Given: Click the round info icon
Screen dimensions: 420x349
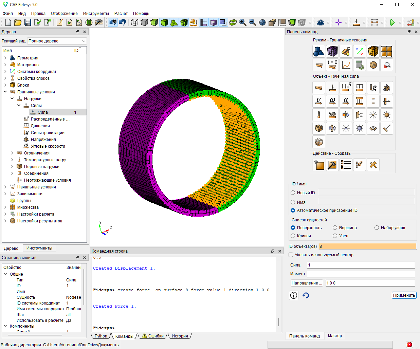Looking at the screenshot, I should 294,295.
